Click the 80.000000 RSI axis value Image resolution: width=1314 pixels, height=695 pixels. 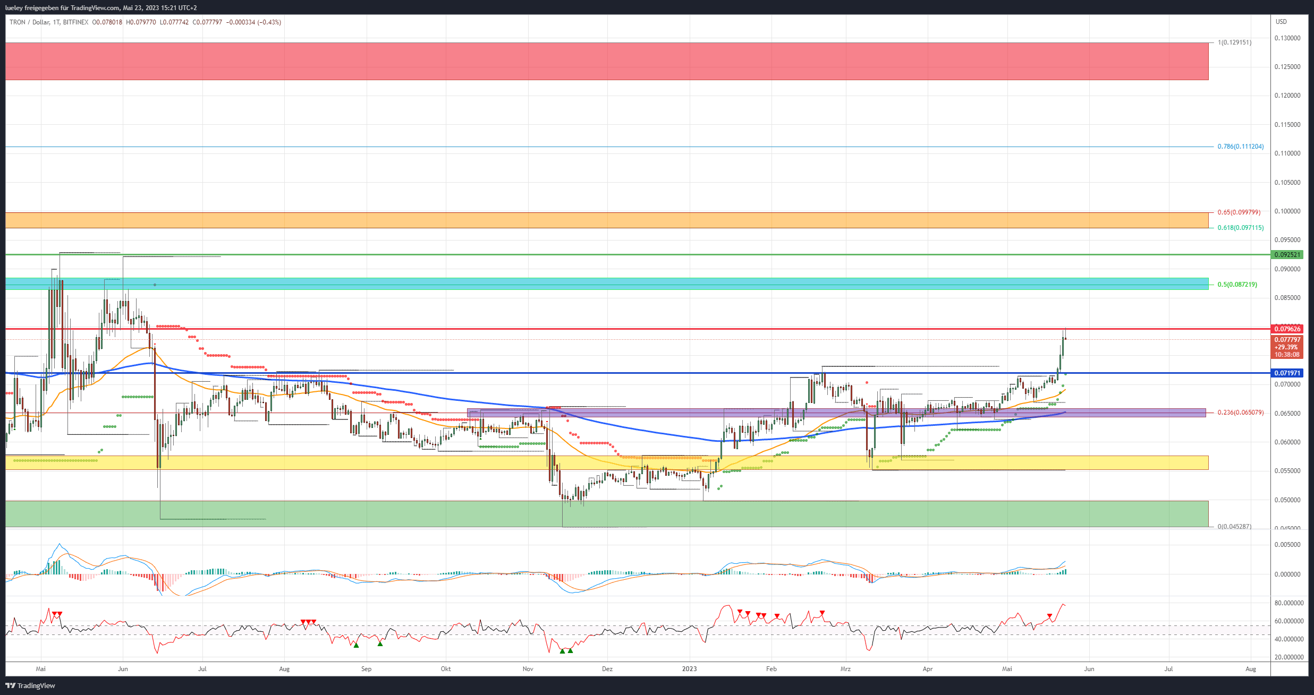click(1289, 603)
